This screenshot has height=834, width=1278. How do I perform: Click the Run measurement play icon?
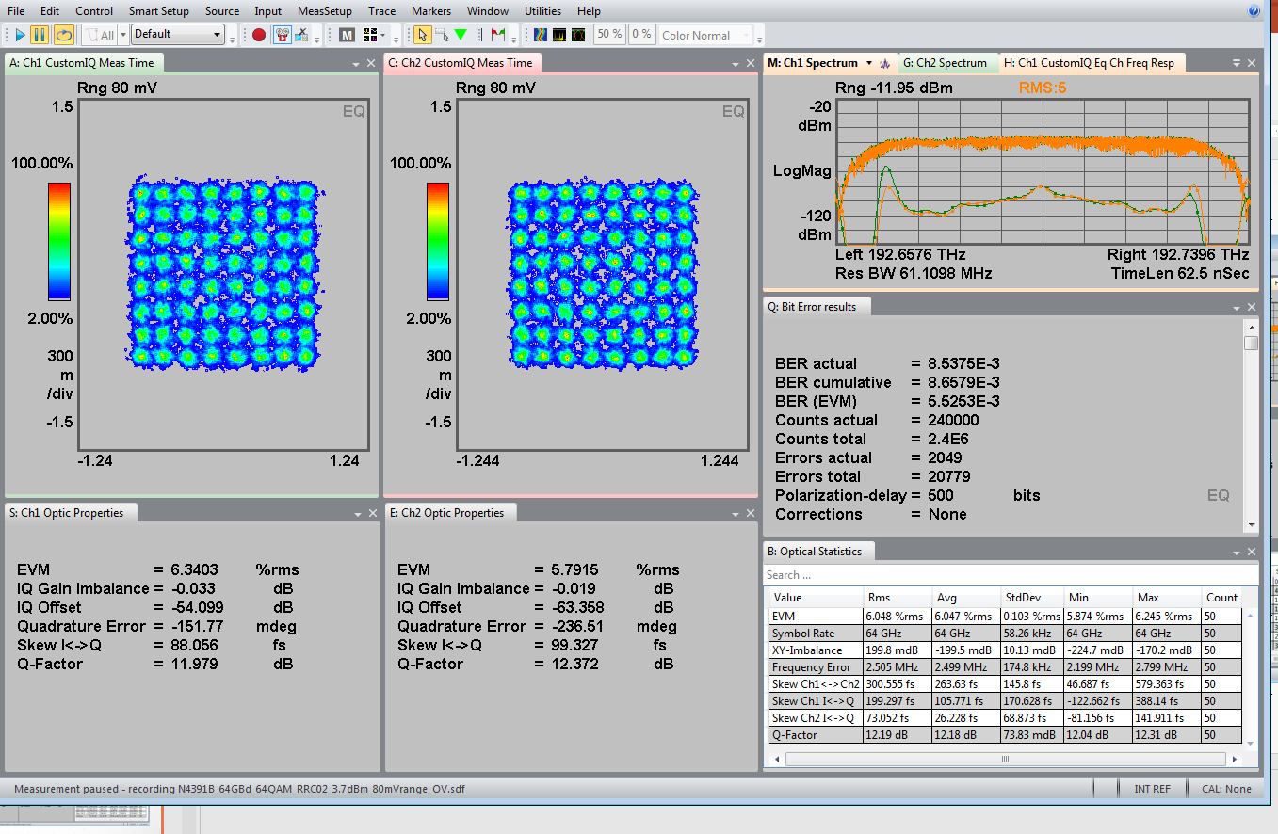[20, 35]
